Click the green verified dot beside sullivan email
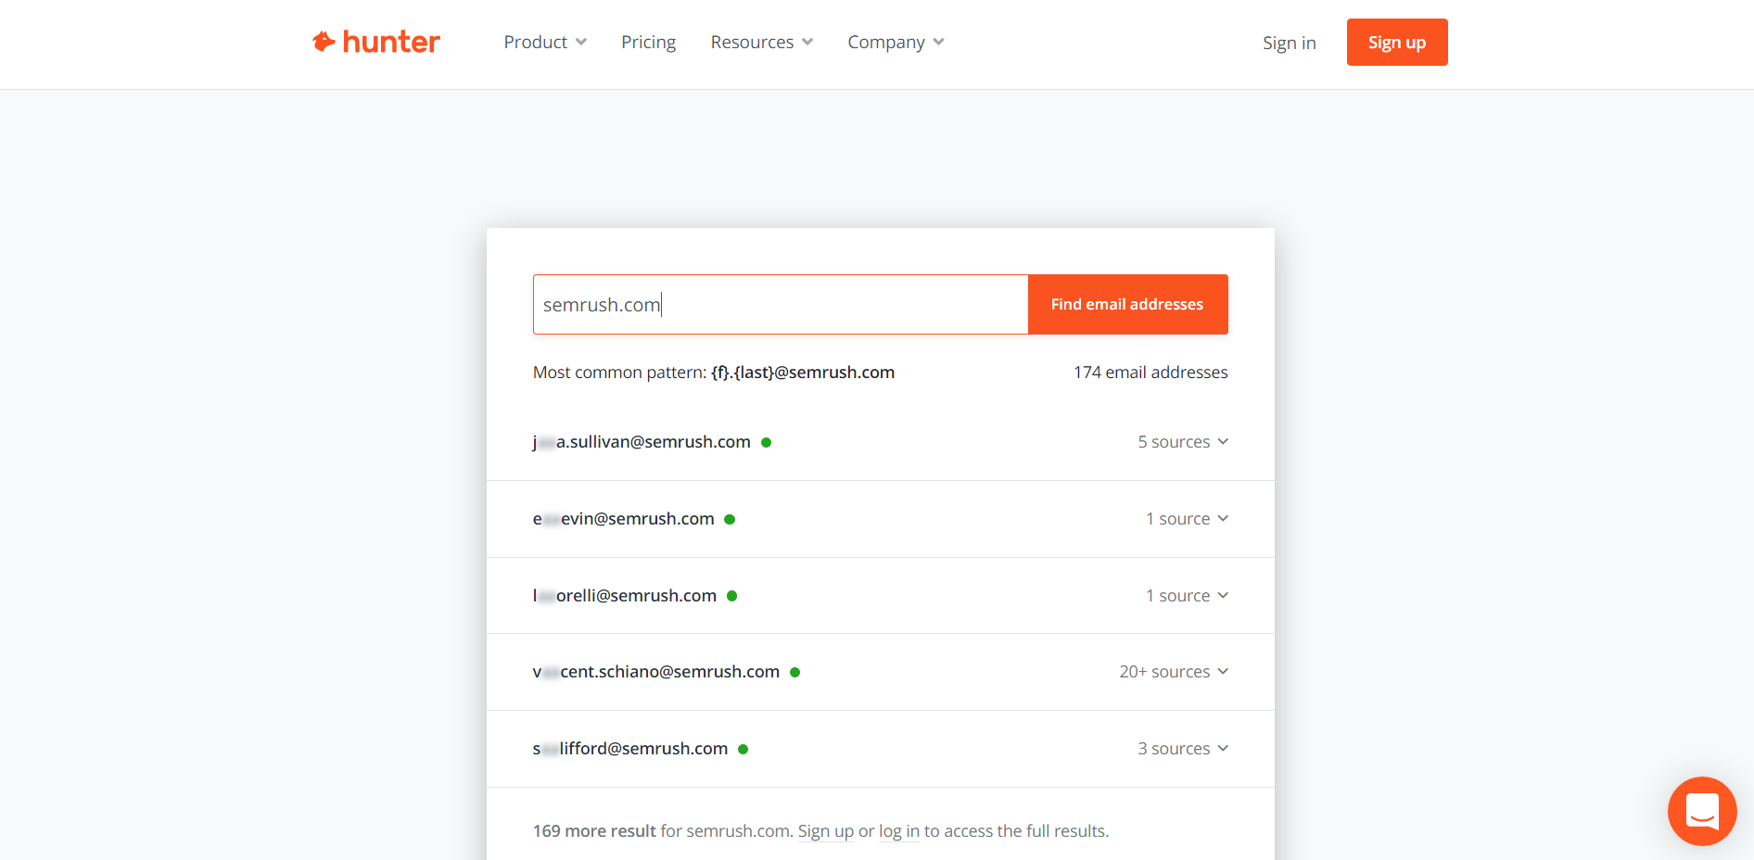Screen dimensions: 1754x860 [766, 443]
